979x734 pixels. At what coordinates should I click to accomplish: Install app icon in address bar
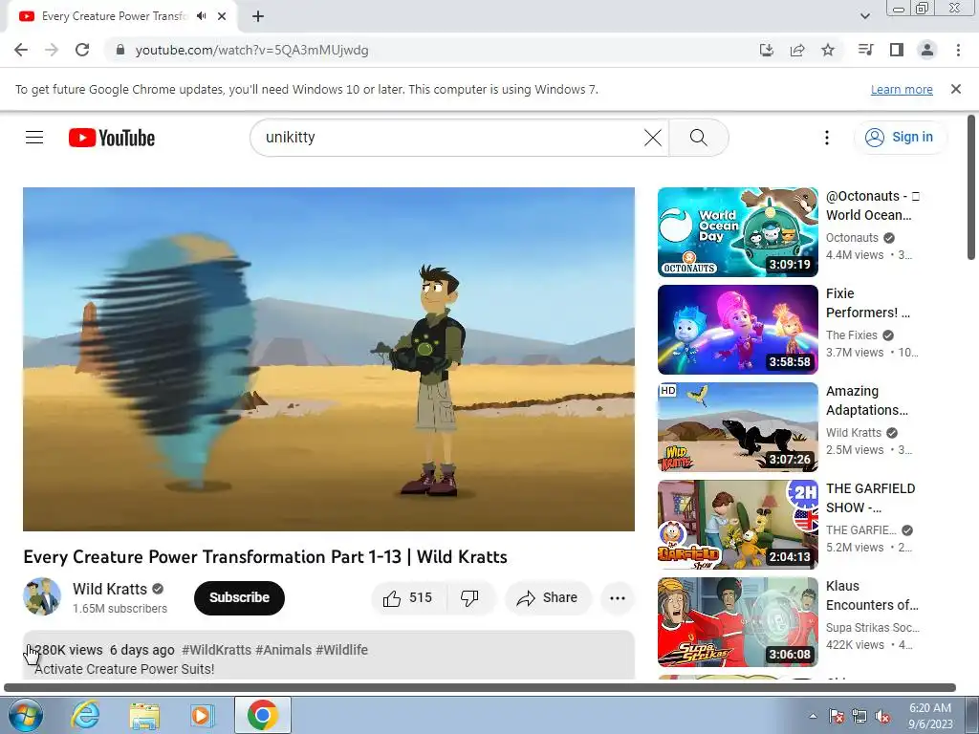[766, 50]
